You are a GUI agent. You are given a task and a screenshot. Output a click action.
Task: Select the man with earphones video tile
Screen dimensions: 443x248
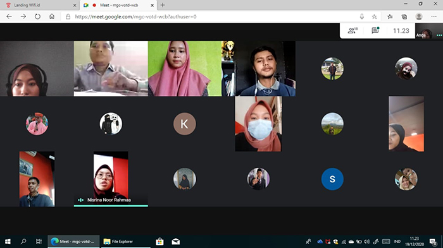pyautogui.click(x=258, y=69)
